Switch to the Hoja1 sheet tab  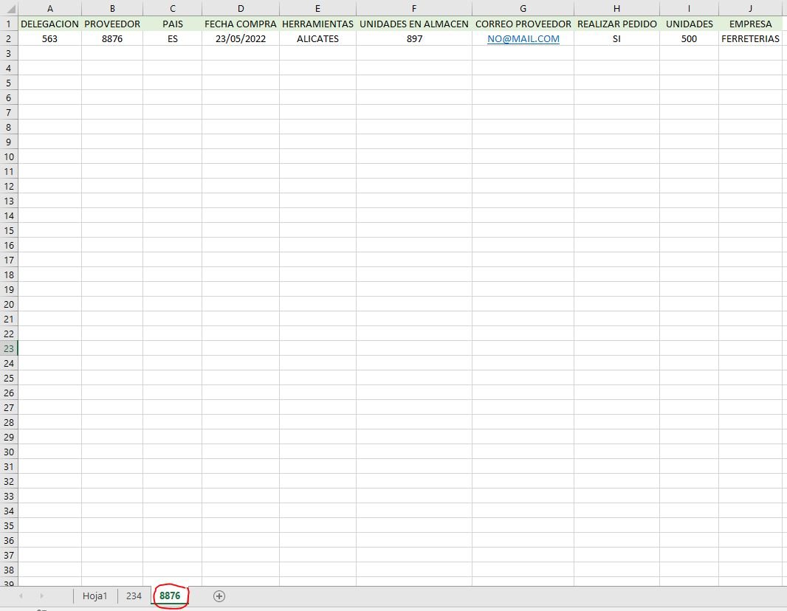(94, 596)
